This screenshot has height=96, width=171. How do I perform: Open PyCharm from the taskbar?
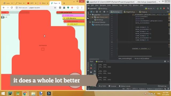tap(10, 94)
